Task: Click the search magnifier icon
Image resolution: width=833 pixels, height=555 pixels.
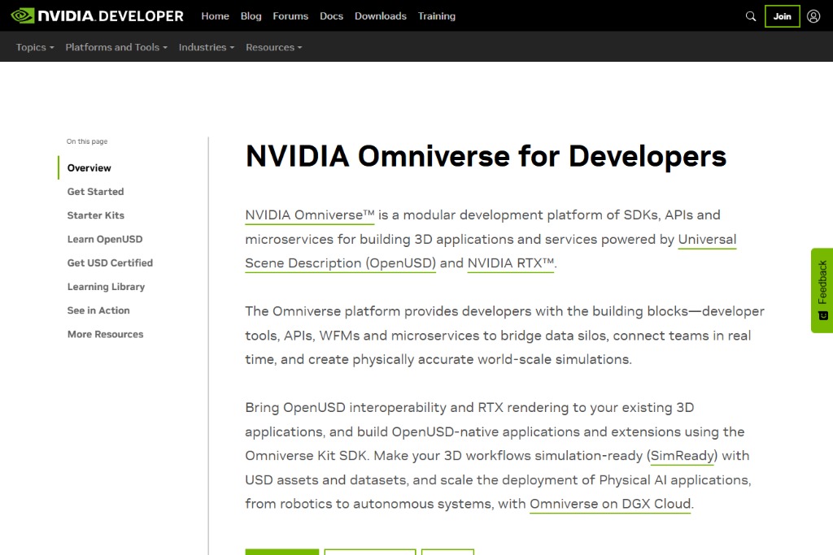Action: coord(750,15)
